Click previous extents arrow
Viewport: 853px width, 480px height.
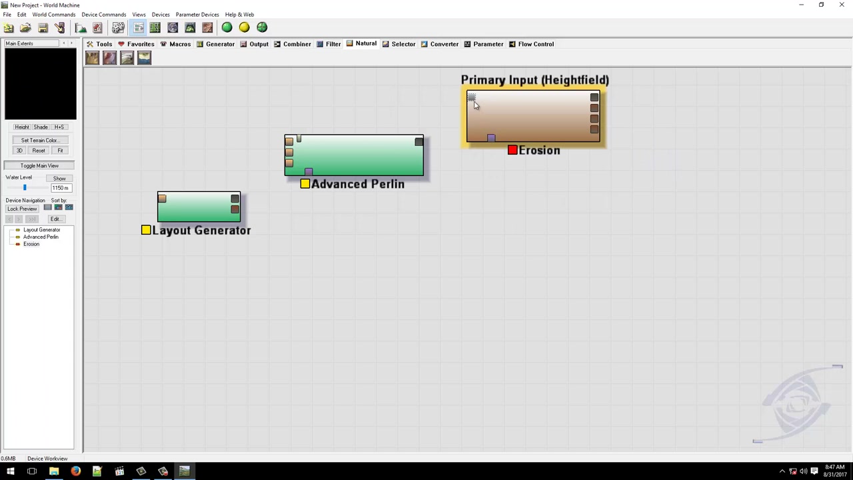tap(64, 43)
